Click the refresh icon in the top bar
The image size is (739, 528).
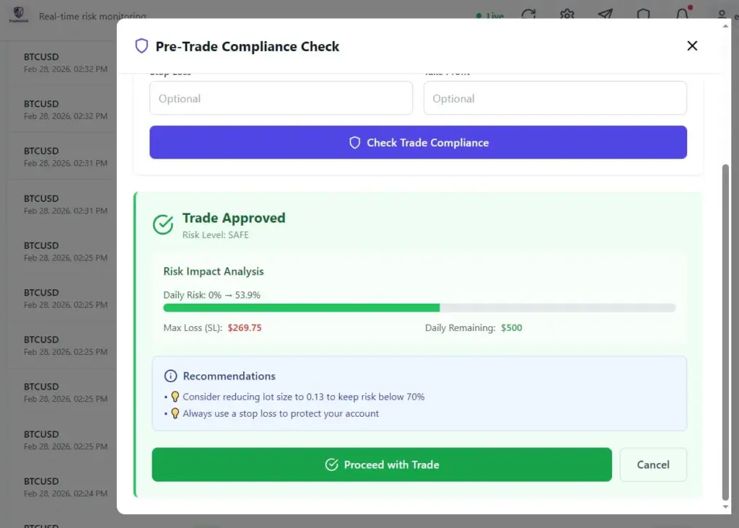[529, 14]
